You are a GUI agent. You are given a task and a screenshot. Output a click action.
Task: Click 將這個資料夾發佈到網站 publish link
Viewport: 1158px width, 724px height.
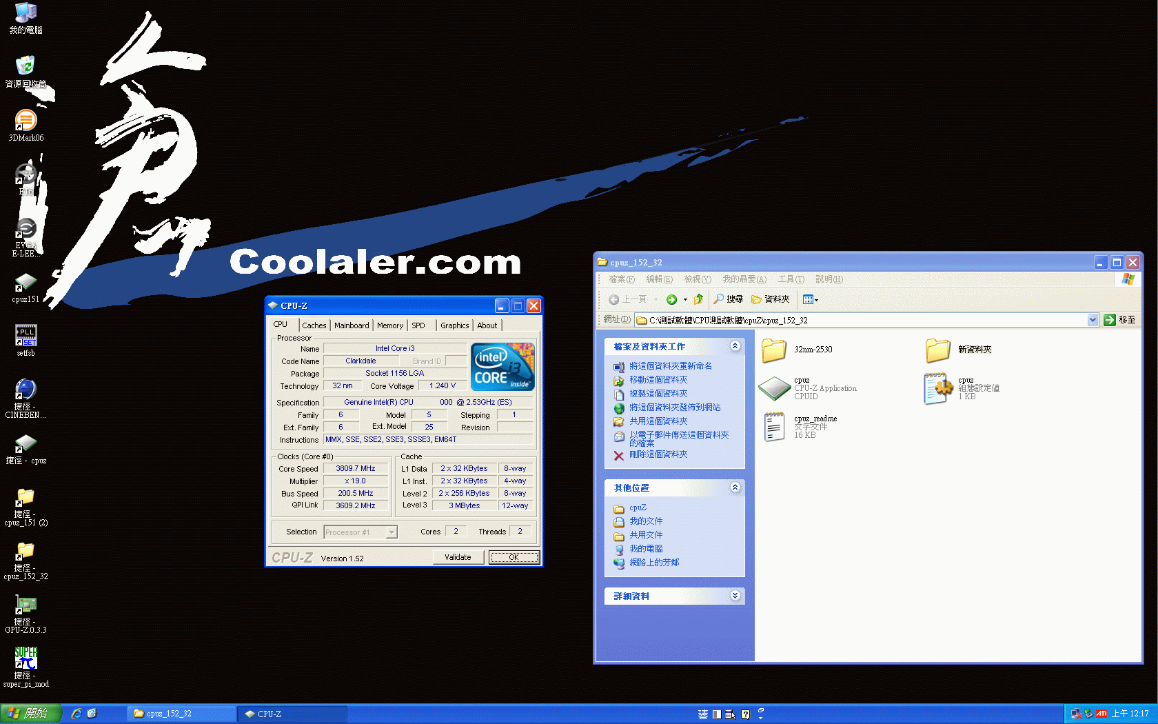click(674, 408)
